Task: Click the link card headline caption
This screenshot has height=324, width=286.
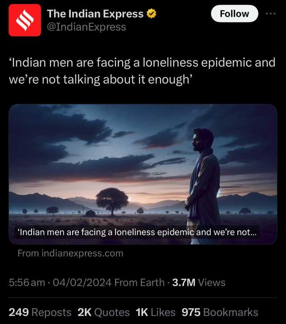Action: [x=137, y=232]
